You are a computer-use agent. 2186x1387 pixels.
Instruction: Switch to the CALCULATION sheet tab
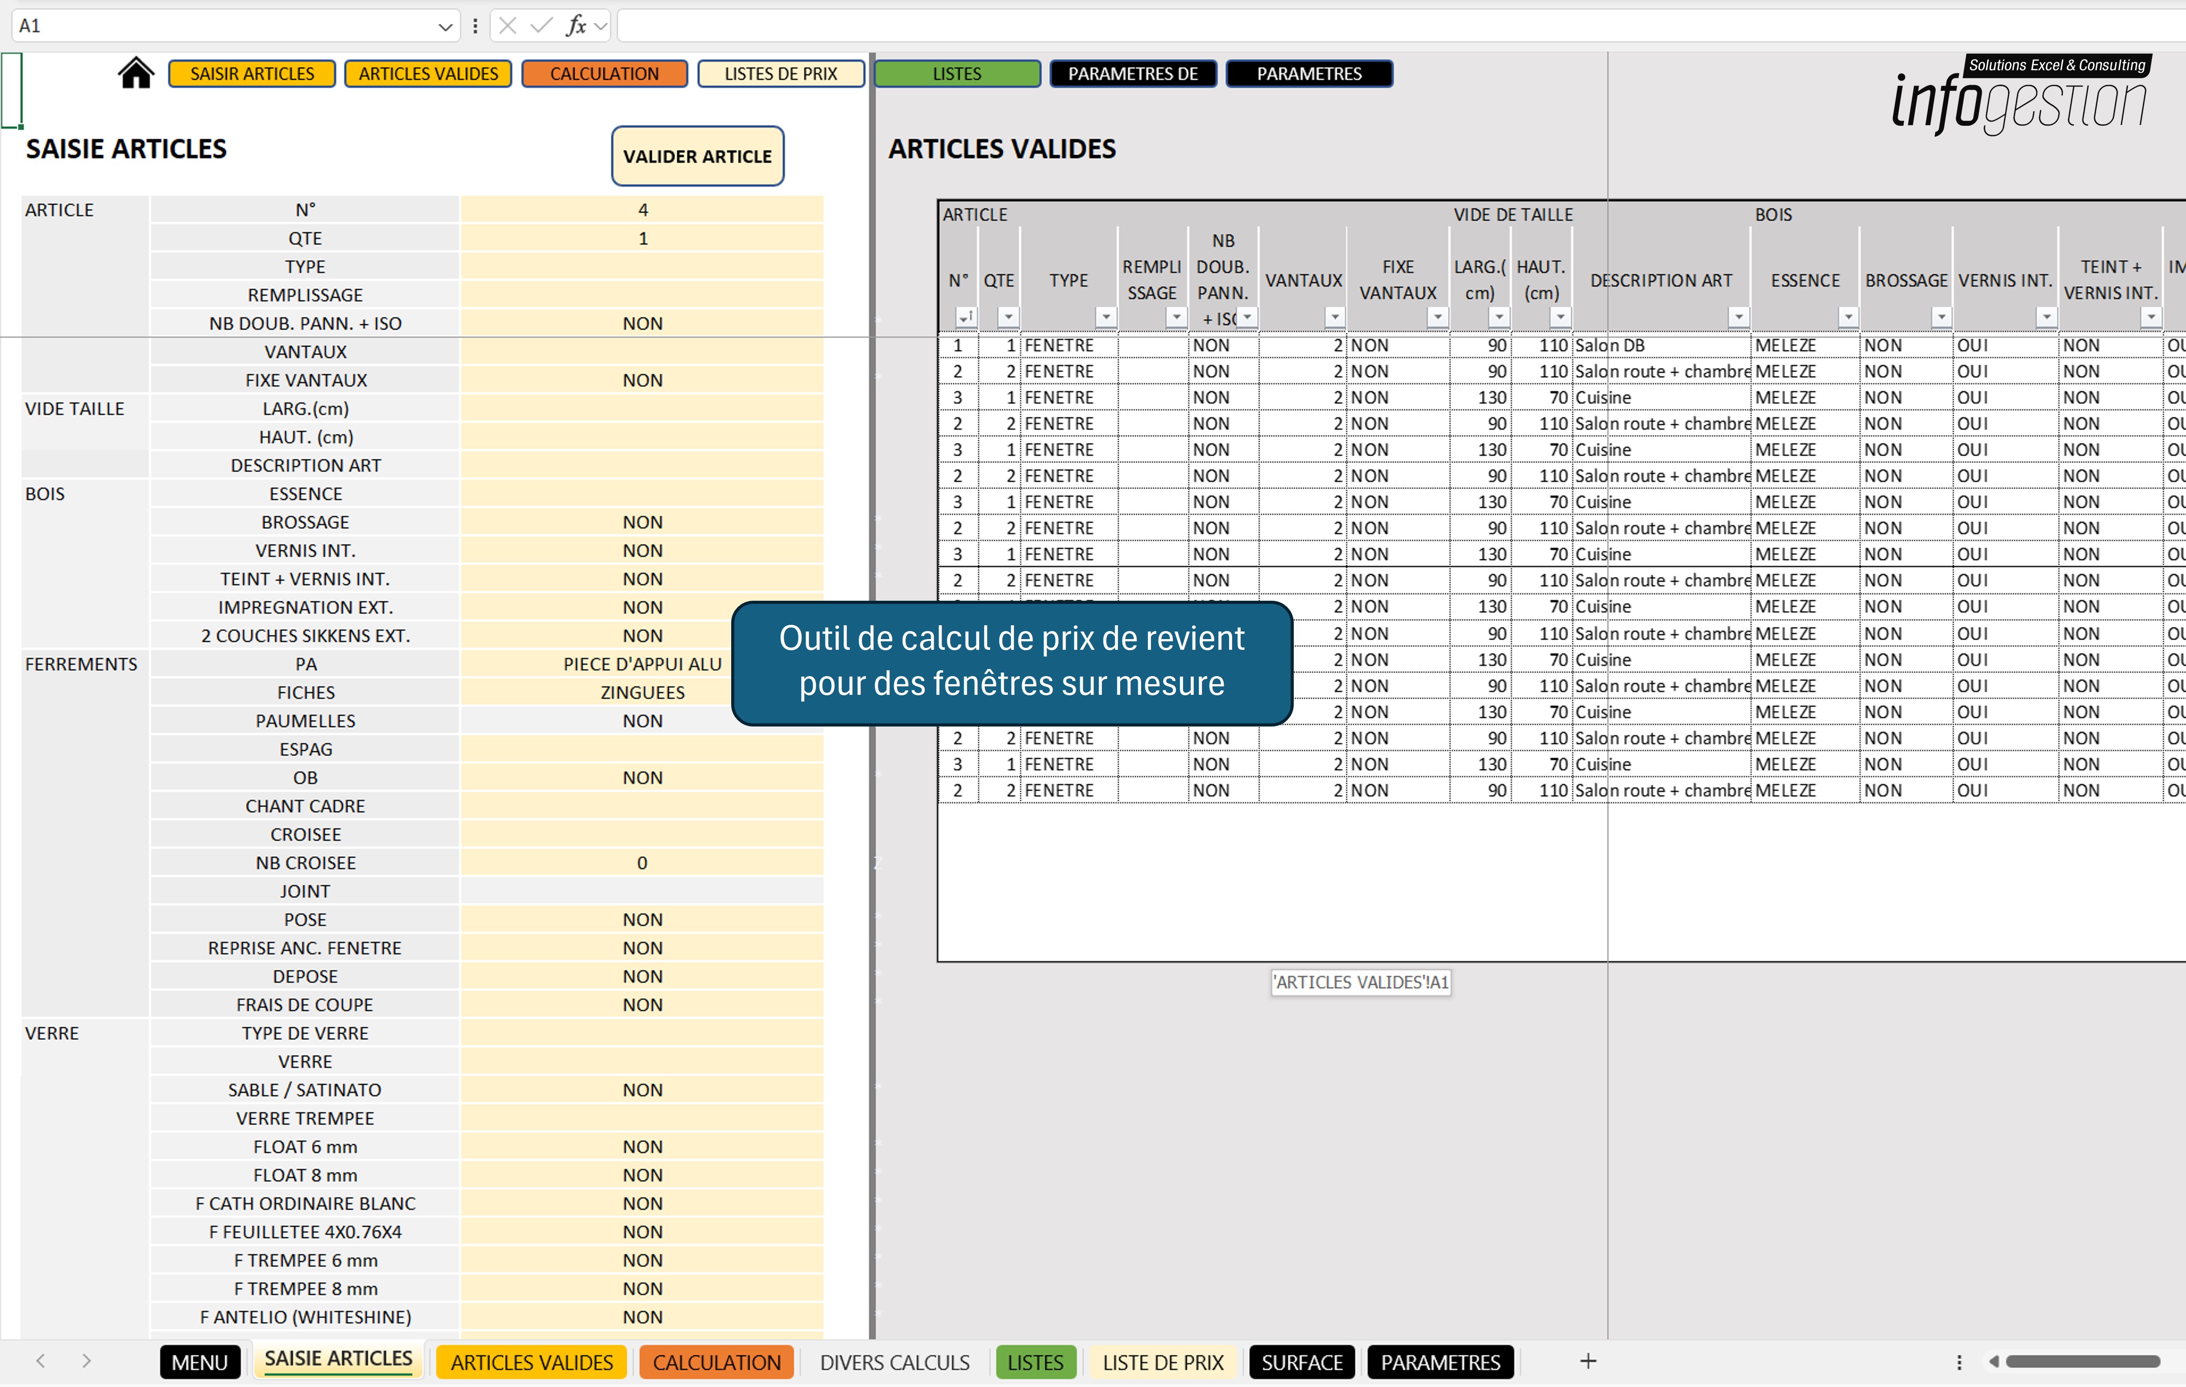pos(716,1362)
